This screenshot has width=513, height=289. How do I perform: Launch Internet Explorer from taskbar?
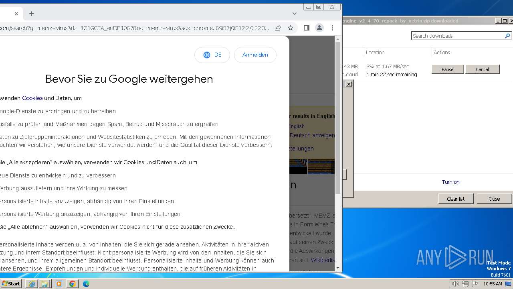pyautogui.click(x=32, y=284)
